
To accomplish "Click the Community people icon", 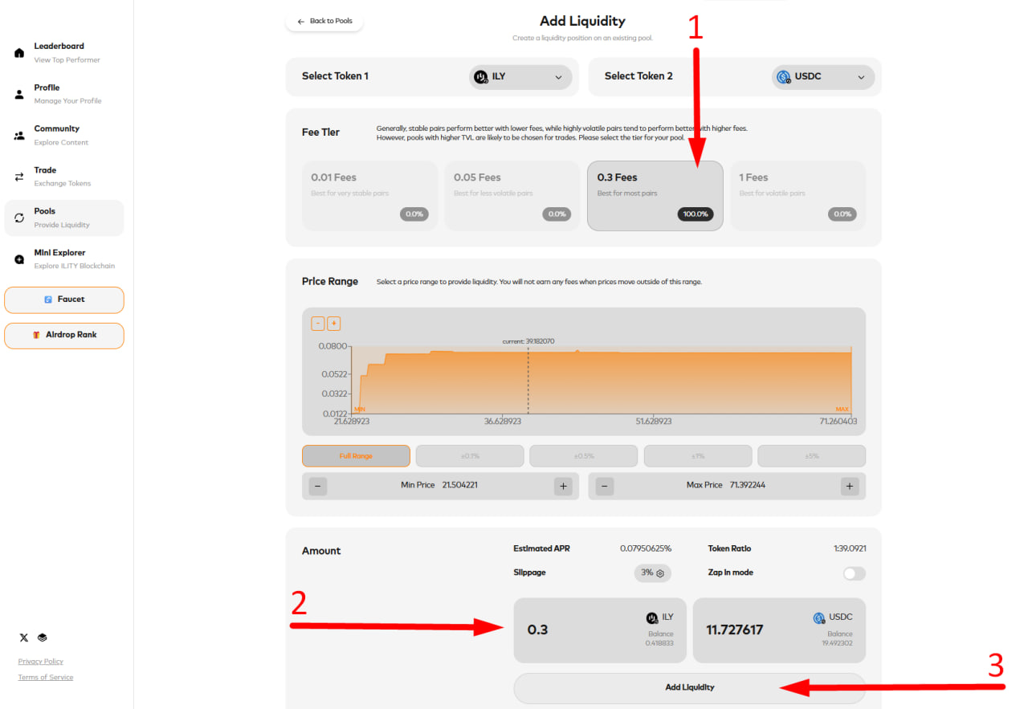I will tap(19, 136).
